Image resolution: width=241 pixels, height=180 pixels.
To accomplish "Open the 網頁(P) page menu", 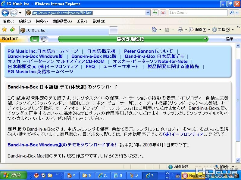I will pos(199,29).
